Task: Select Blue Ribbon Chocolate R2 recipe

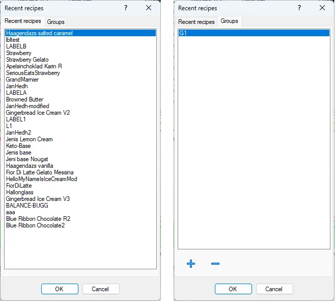Action: coord(80,219)
